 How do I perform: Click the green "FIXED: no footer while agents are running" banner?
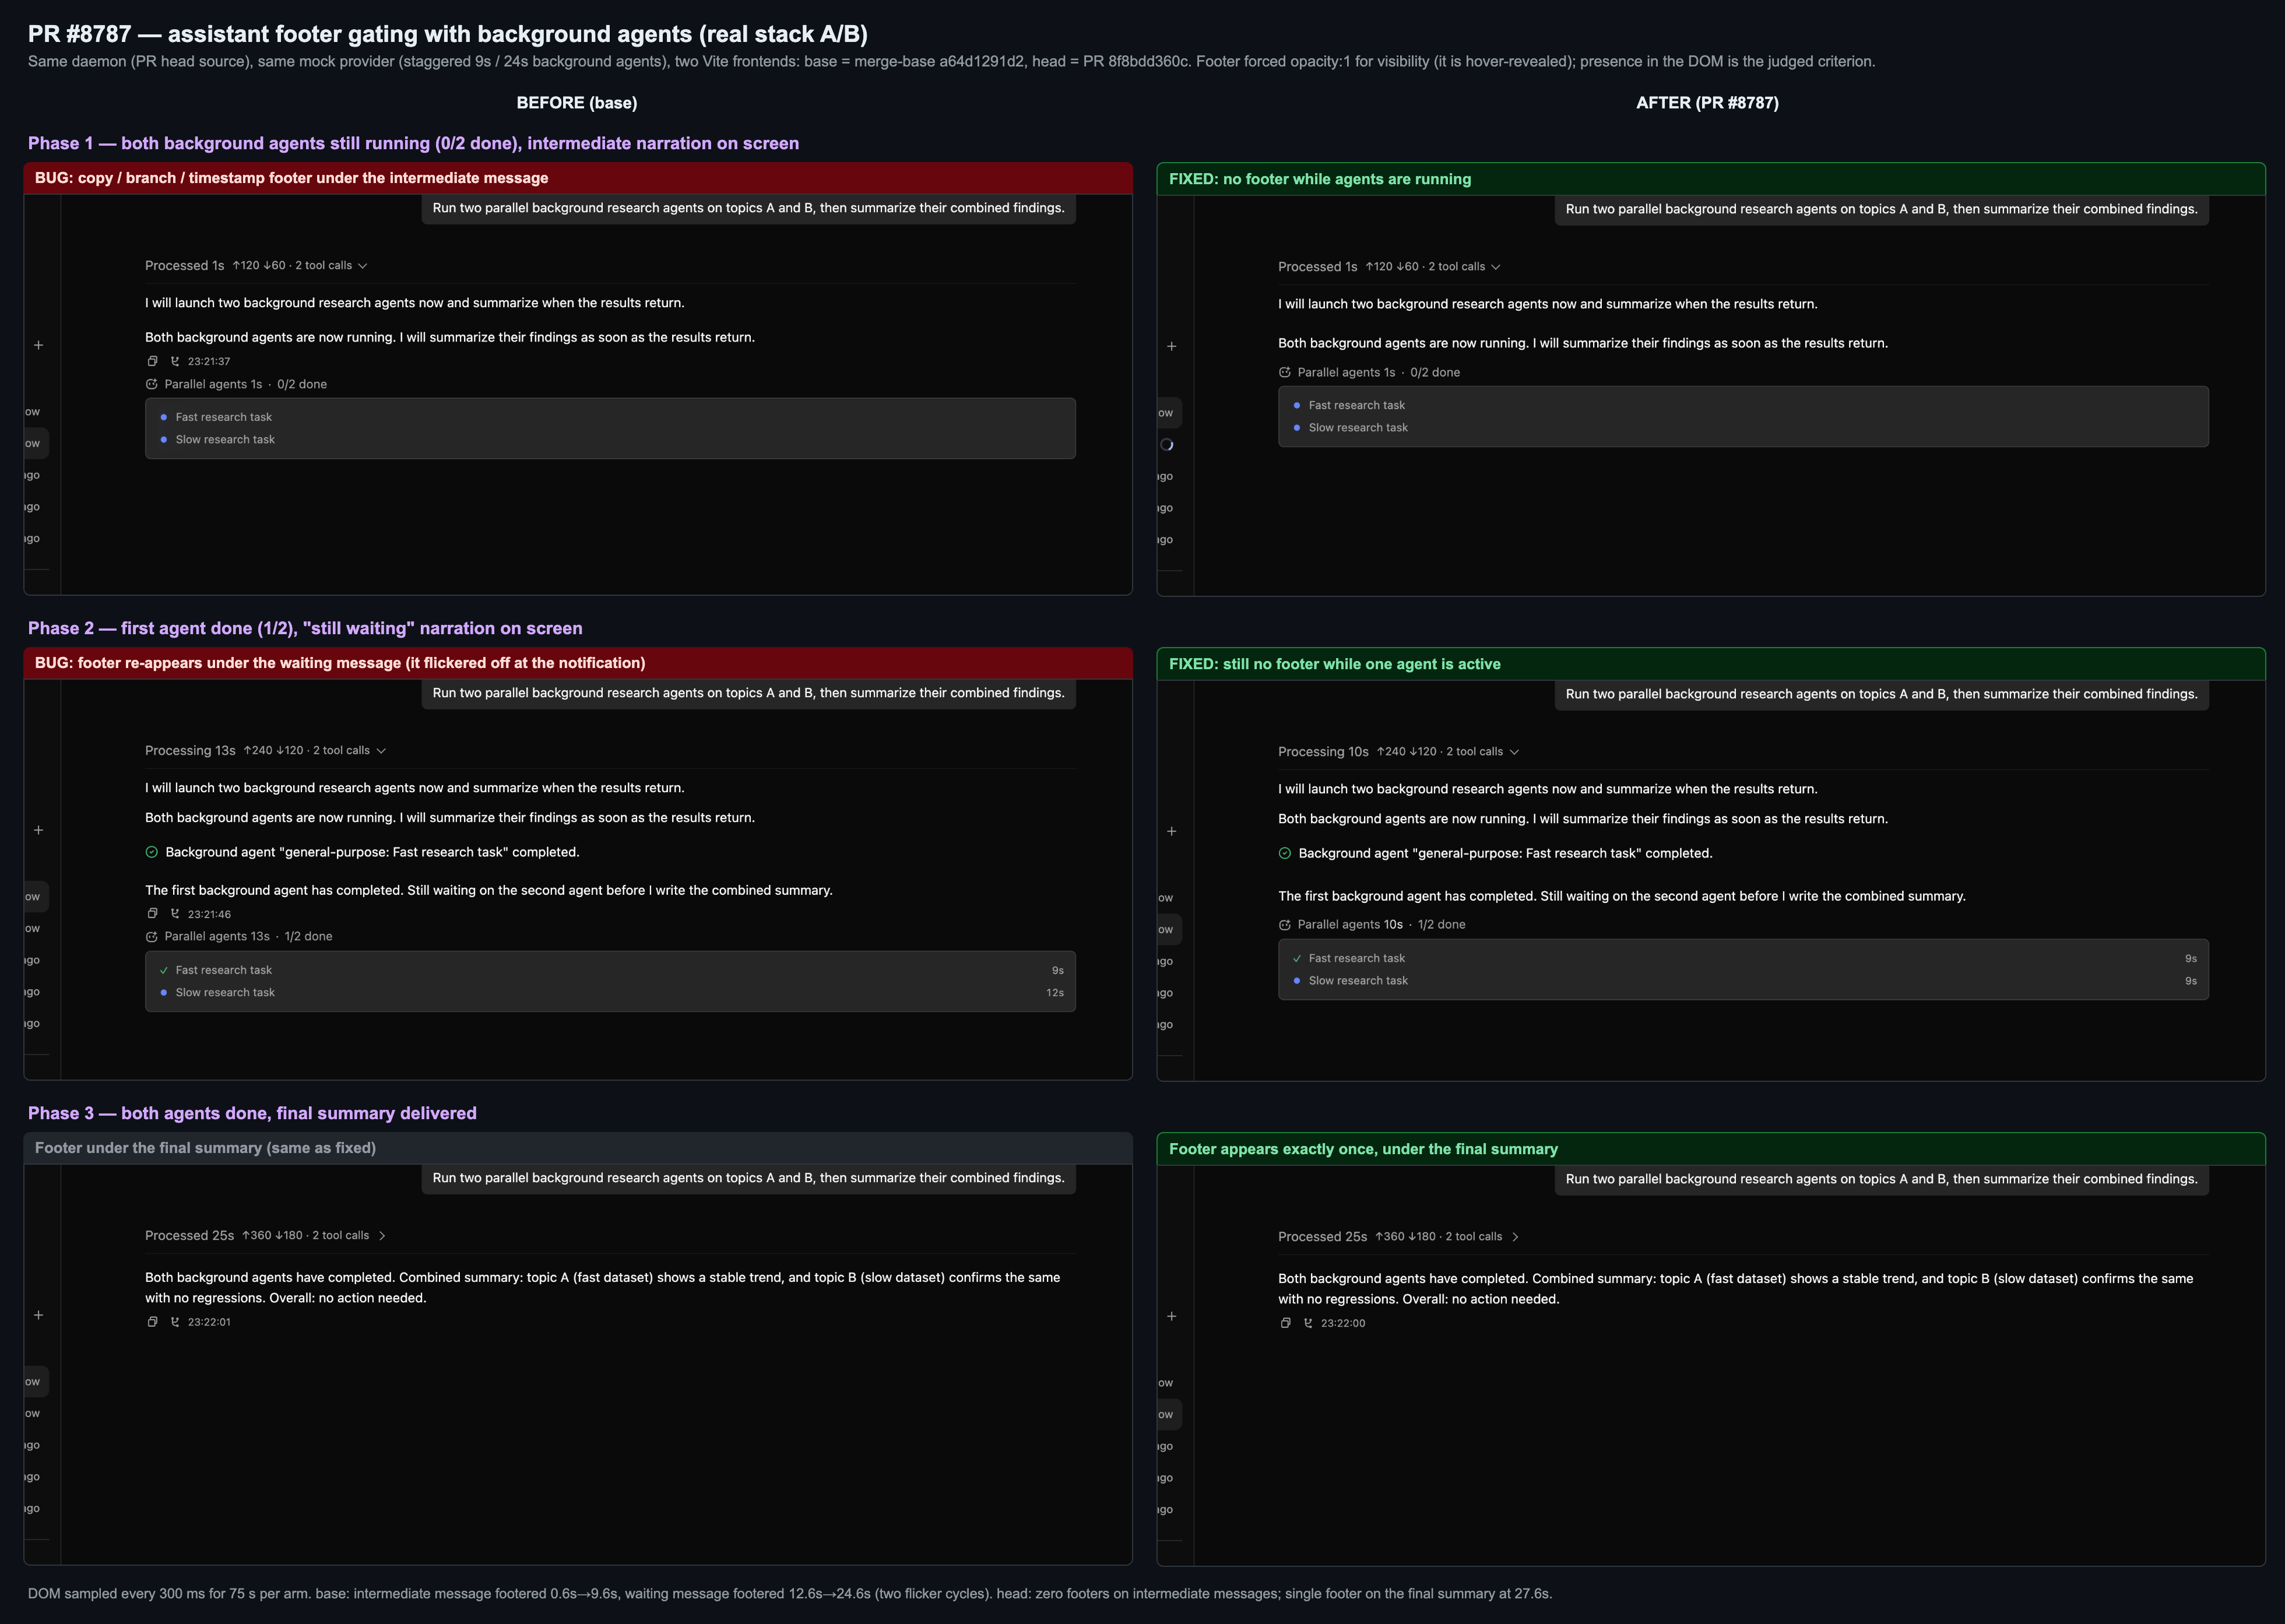pos(1711,179)
